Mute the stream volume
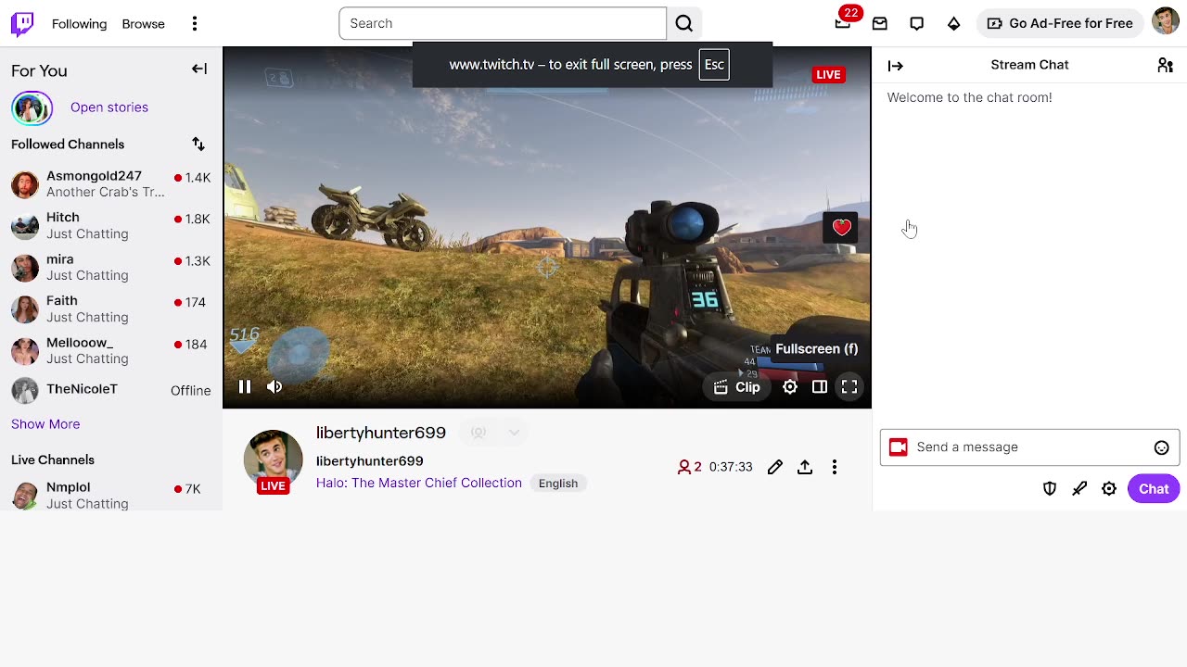The image size is (1187, 667). coord(274,387)
